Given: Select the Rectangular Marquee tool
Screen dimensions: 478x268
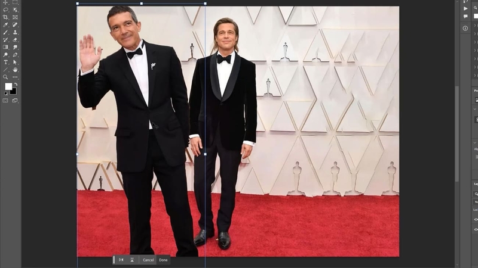Looking at the screenshot, I should [15, 2].
